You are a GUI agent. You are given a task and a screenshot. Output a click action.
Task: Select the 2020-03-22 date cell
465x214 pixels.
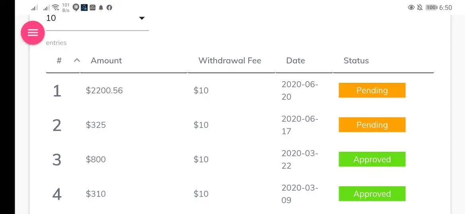click(x=300, y=159)
